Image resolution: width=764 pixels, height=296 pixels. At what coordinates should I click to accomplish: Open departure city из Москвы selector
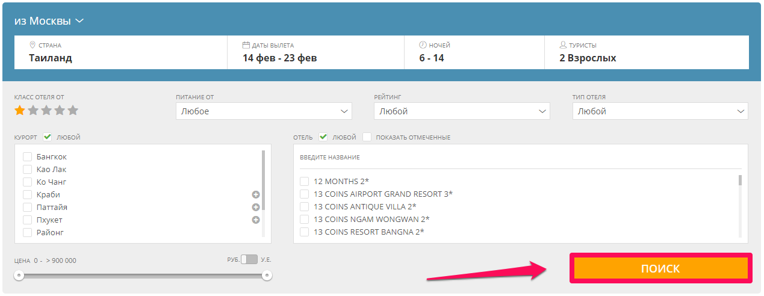49,21
